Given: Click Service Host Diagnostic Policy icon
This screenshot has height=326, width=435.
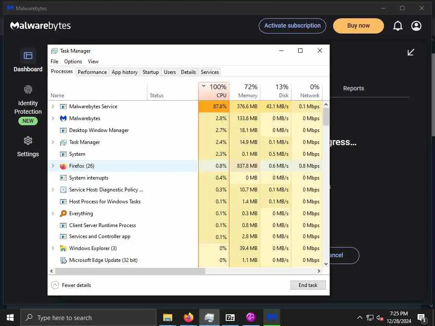Looking at the screenshot, I should coord(63,190).
